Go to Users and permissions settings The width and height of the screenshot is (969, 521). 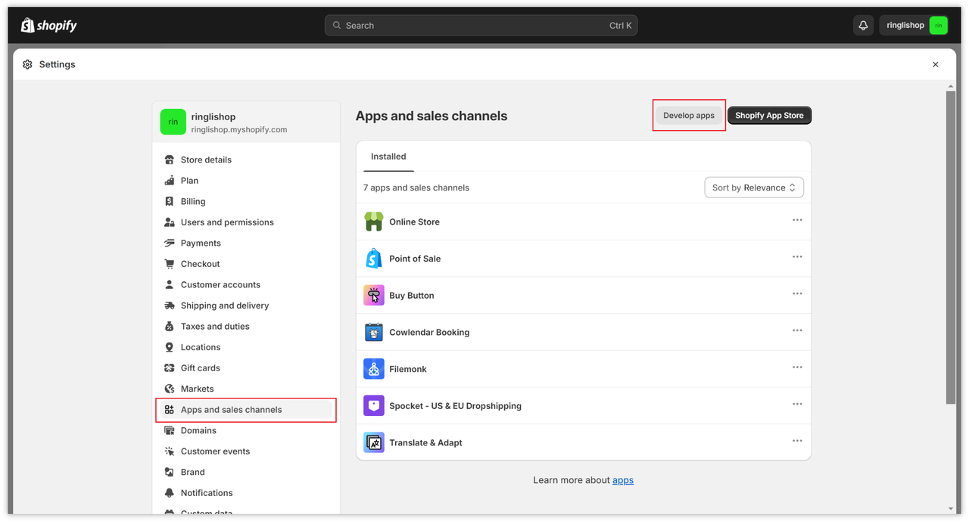click(227, 222)
